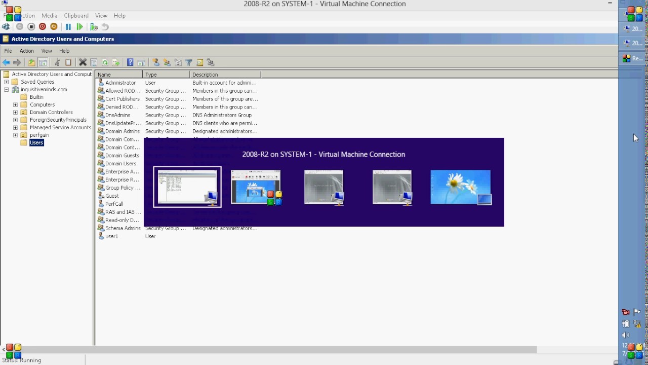Screen dimensions: 648x365
Task: Open Help with the blue question mark icon
Action: coord(130,63)
